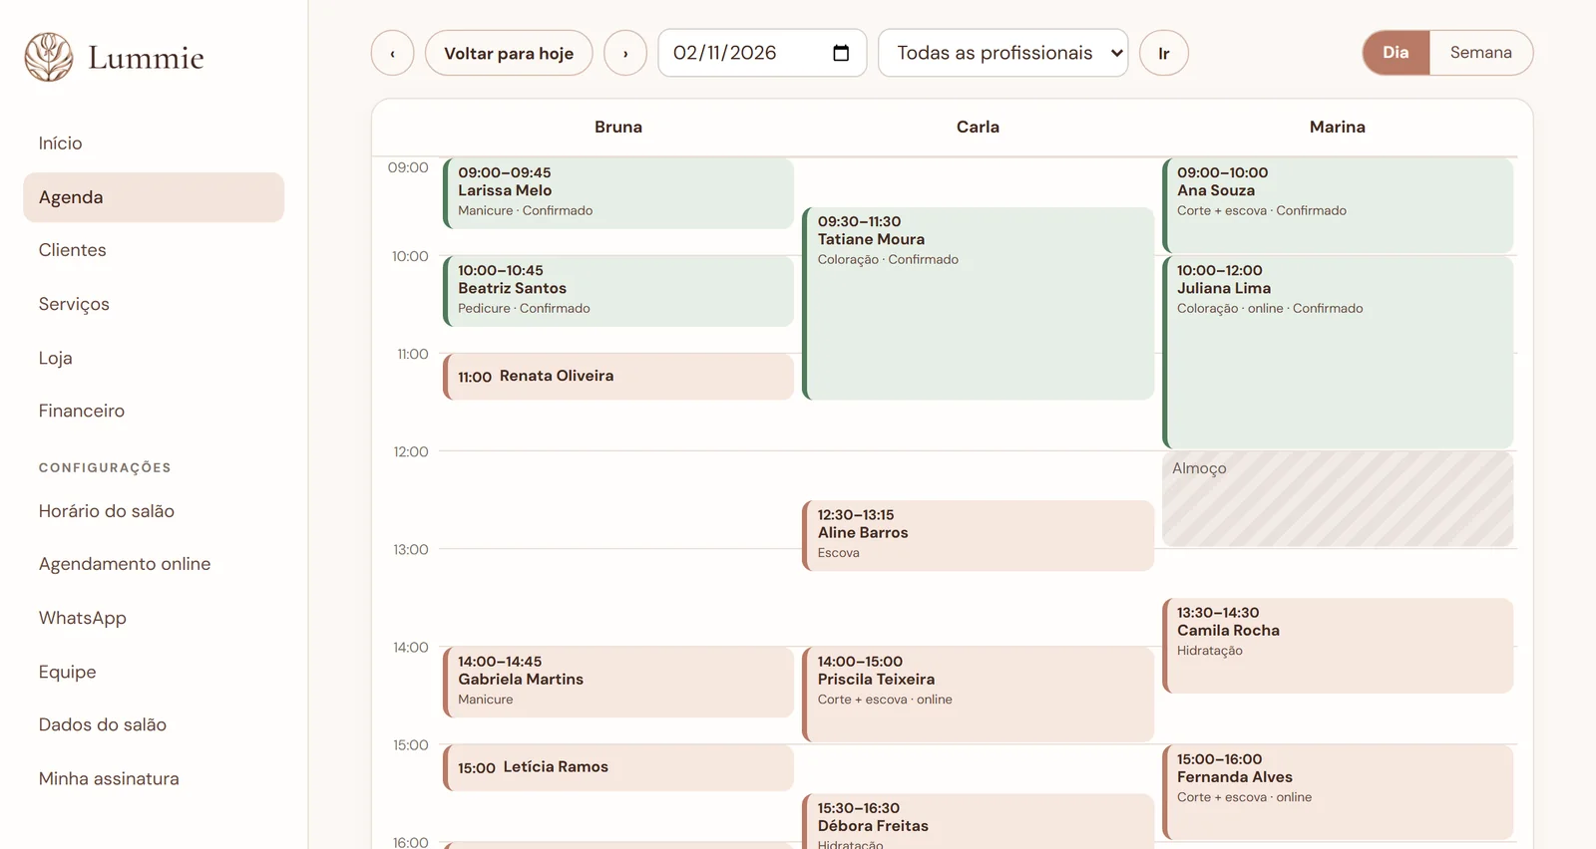Select Agenda in sidebar

click(154, 197)
